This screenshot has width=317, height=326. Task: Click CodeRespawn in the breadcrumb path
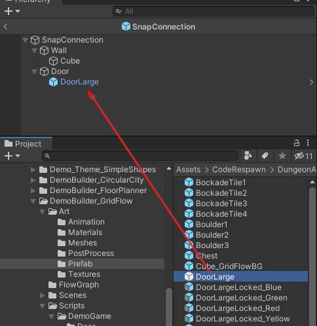point(239,170)
